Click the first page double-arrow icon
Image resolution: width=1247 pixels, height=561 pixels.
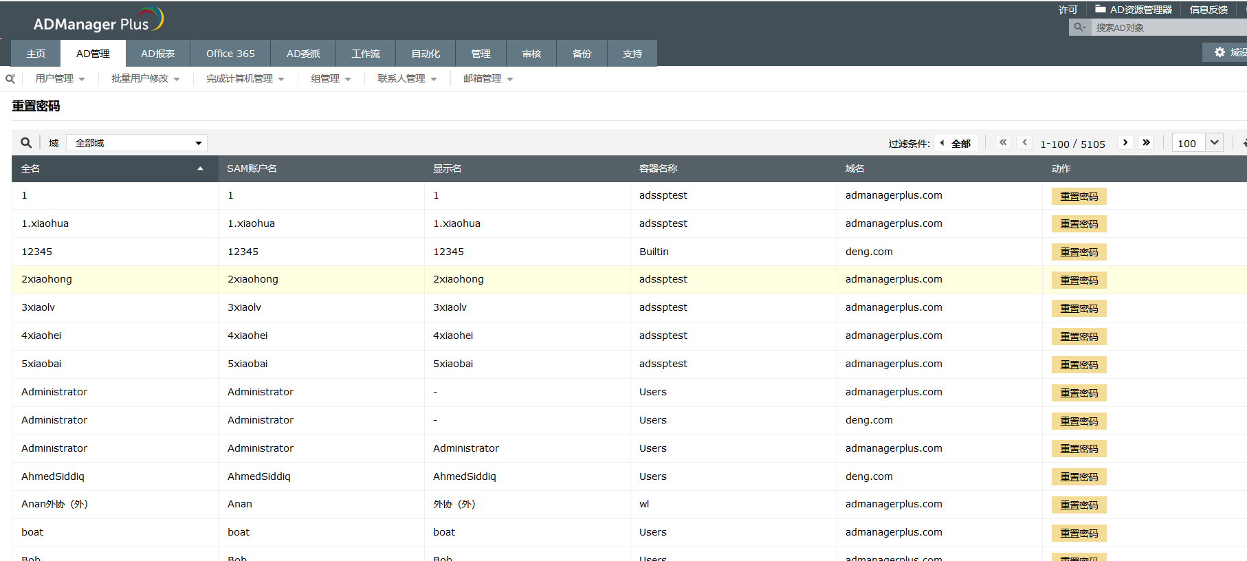point(1003,142)
